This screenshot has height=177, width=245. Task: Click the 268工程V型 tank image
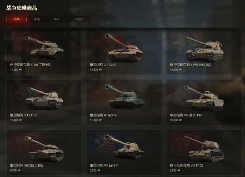44,47
